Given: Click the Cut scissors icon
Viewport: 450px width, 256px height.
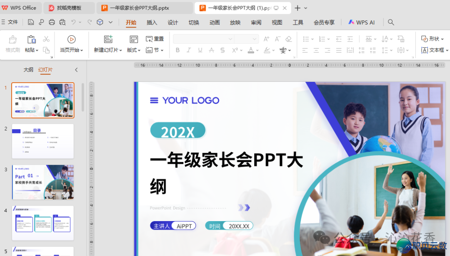Looking at the screenshot, I should [x=46, y=39].
